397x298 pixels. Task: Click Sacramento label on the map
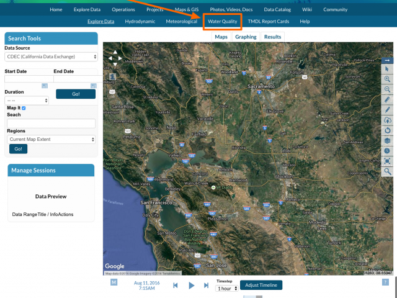261,86
